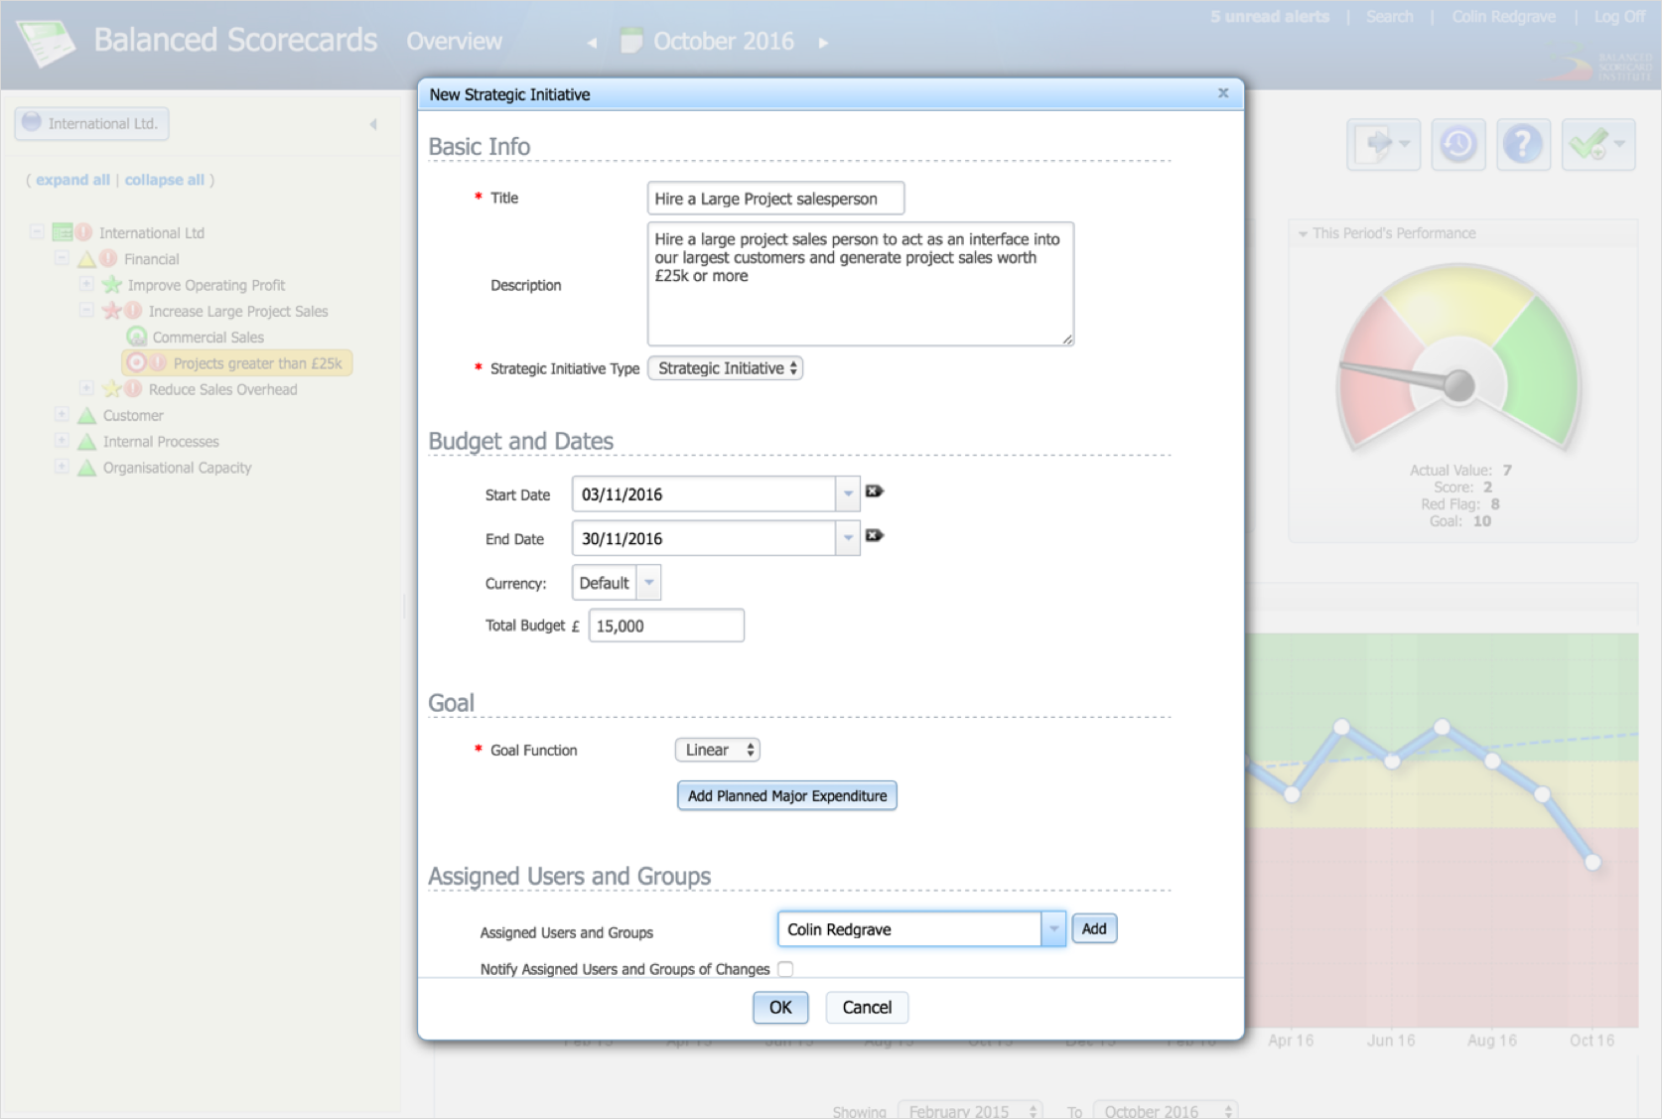Open the Currency Default dropdown
Screen dimensions: 1662x1119
[x=648, y=583]
